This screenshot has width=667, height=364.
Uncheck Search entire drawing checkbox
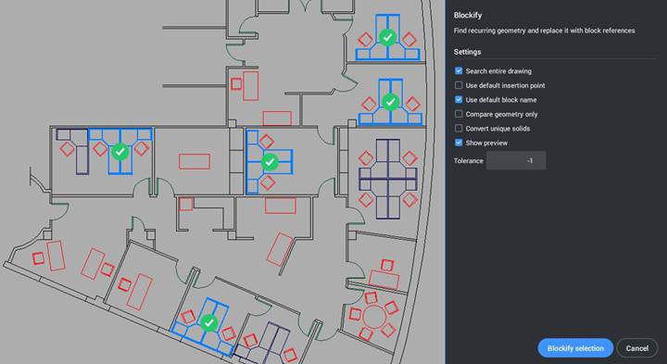pos(459,71)
